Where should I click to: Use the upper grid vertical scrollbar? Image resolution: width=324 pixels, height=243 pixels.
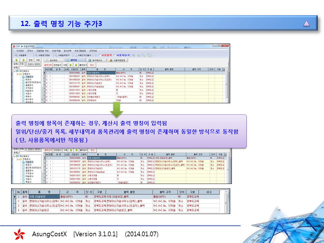226,85
